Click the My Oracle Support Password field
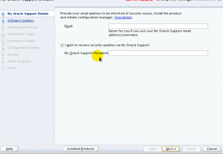The image size is (223, 154). point(158,53)
